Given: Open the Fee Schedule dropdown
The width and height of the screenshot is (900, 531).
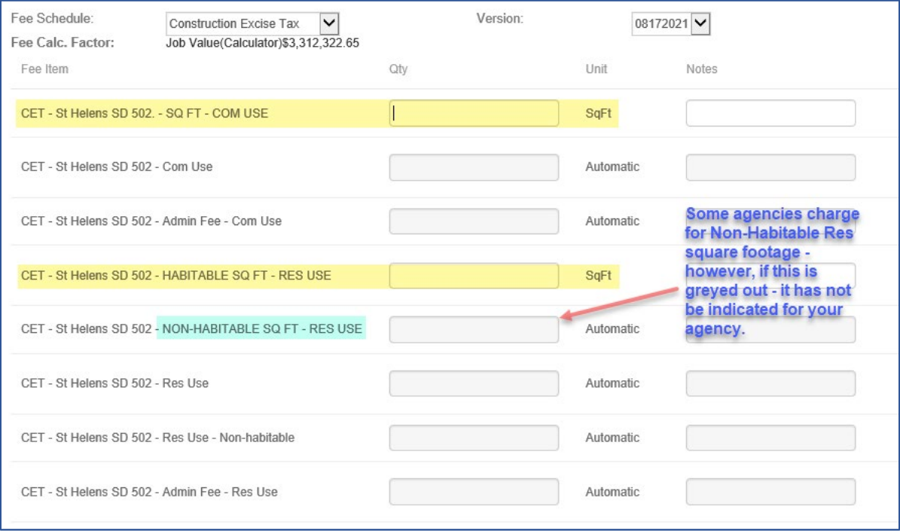Looking at the screenshot, I should tap(252, 24).
